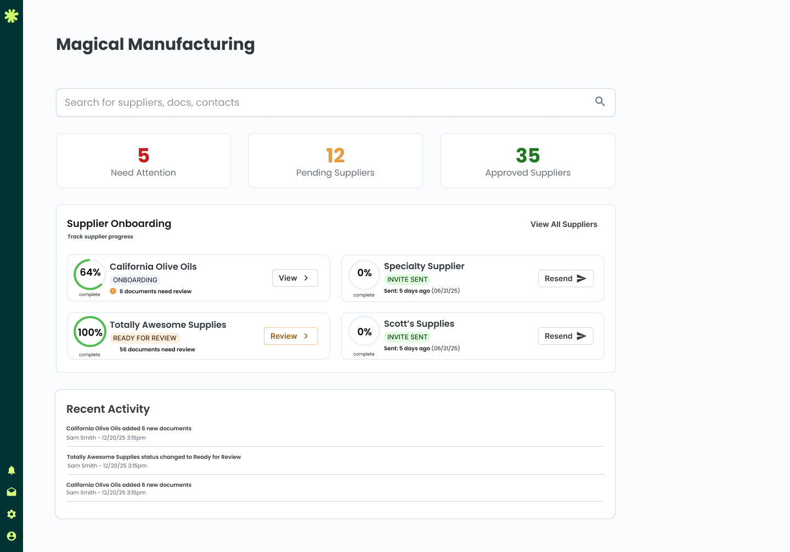Click orange warning icon under California Olive Oils

click(113, 291)
